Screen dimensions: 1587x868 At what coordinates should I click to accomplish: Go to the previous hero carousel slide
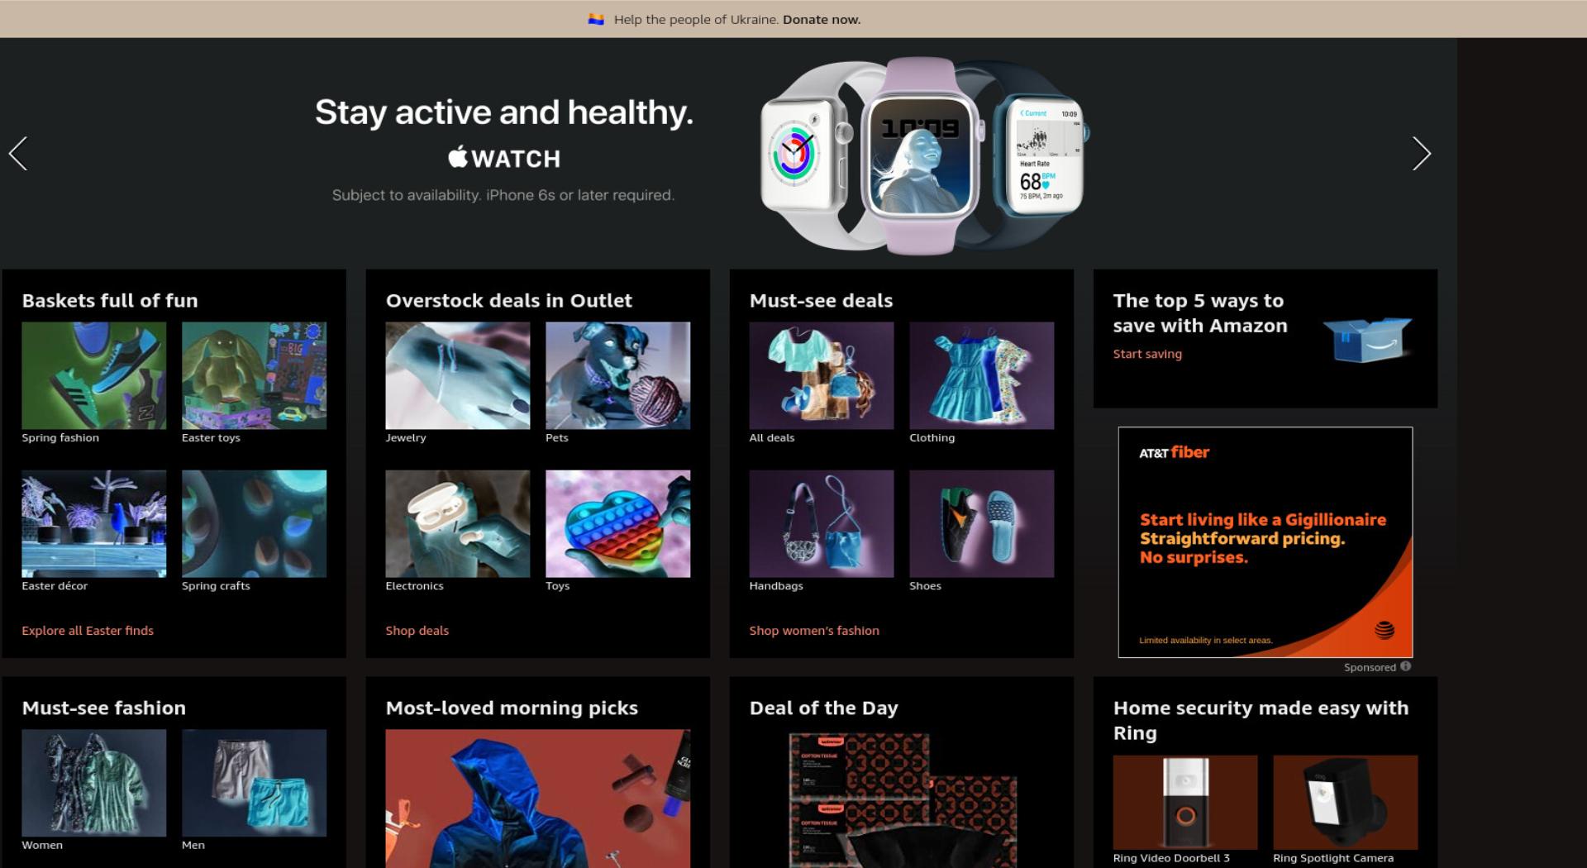coord(18,154)
